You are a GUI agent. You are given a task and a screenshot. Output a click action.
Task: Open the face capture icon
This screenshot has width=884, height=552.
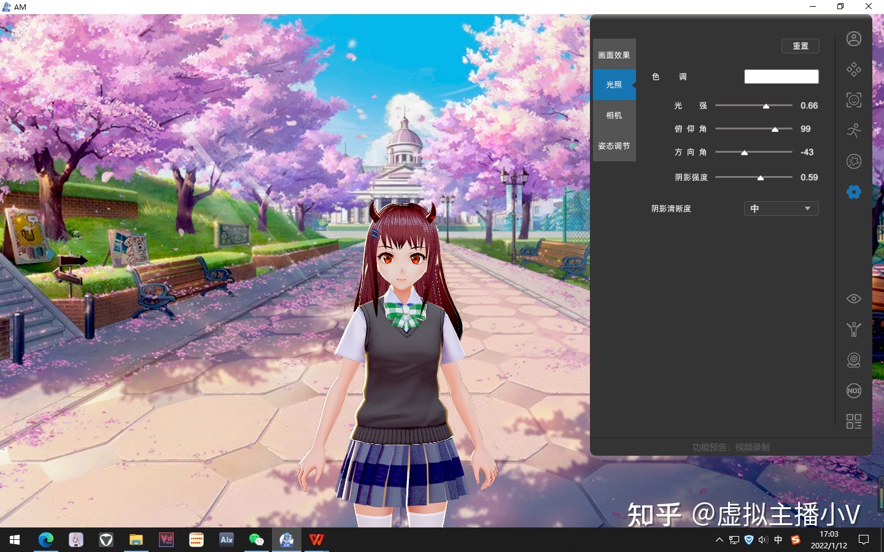click(x=853, y=100)
